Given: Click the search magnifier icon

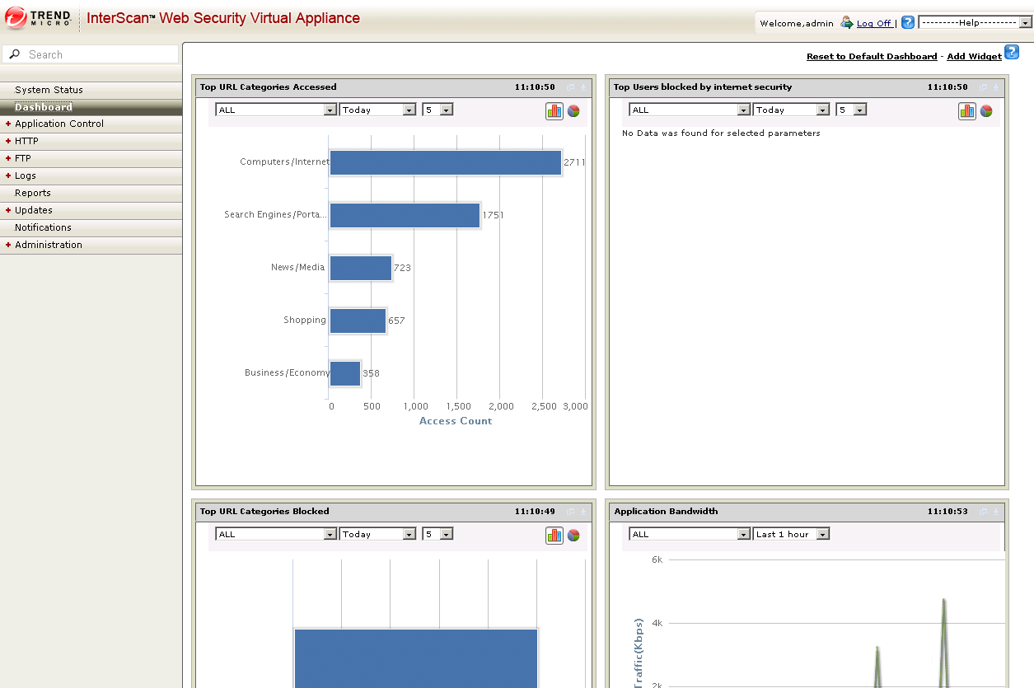Looking at the screenshot, I should (14, 54).
